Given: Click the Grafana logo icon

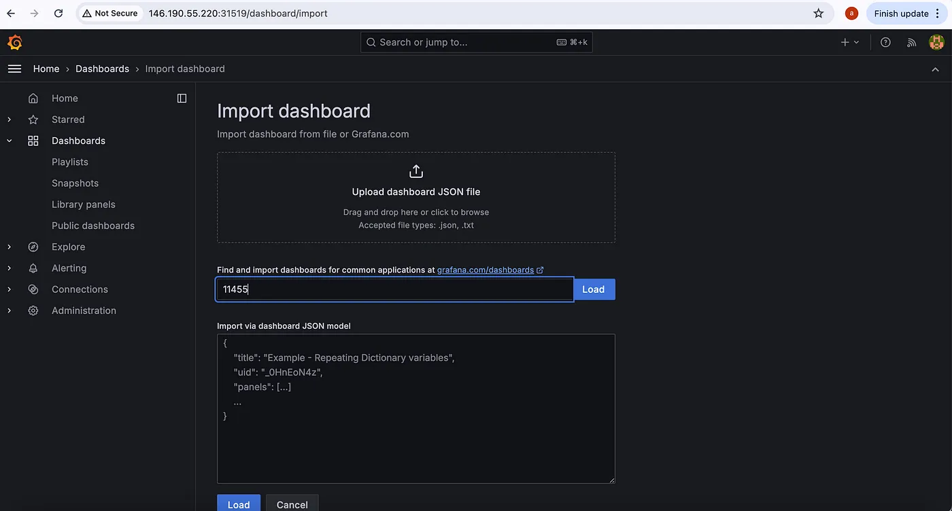Looking at the screenshot, I should [15, 42].
